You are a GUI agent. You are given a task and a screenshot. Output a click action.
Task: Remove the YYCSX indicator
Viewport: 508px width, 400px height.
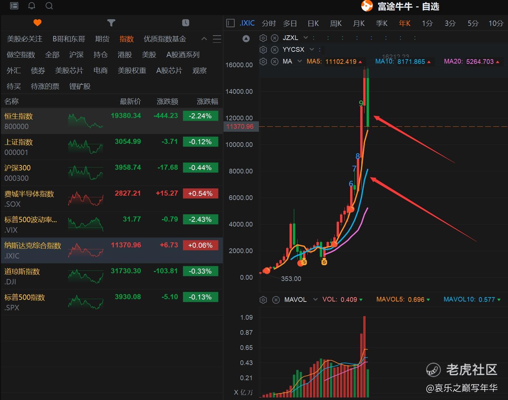[275, 50]
